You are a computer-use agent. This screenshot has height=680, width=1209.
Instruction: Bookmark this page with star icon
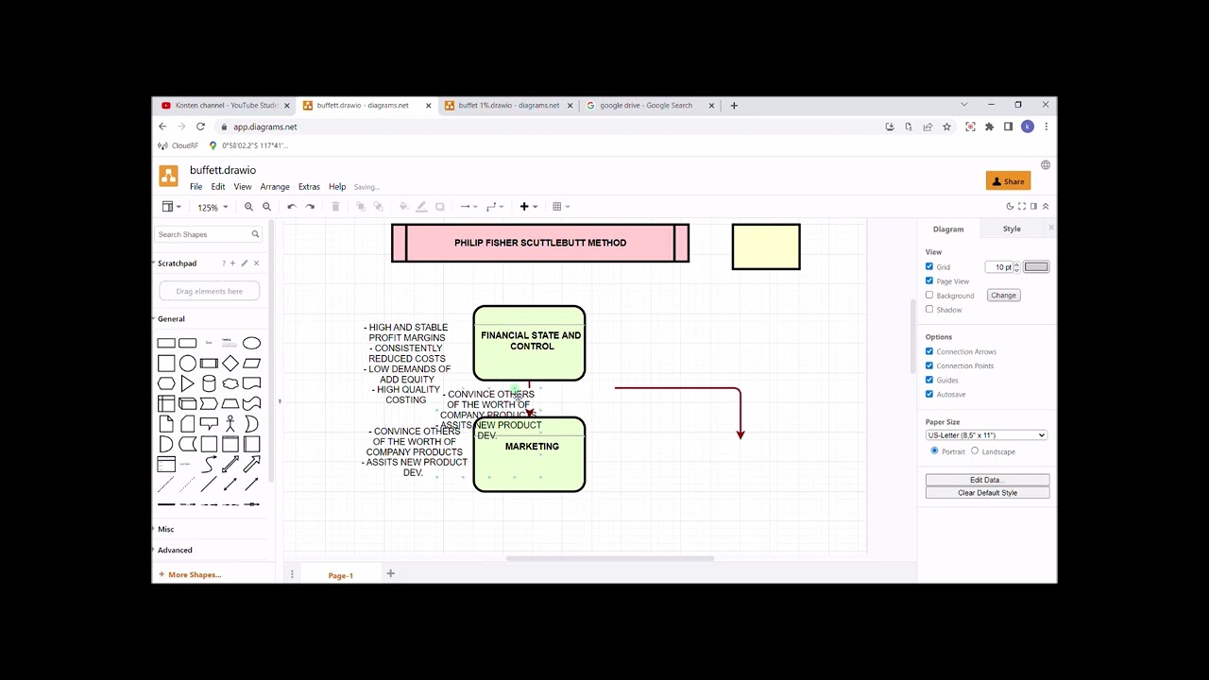[946, 127]
